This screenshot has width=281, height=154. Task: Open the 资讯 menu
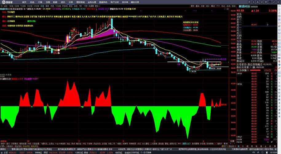pos(63,2)
